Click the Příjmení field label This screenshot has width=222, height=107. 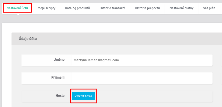click(x=58, y=78)
